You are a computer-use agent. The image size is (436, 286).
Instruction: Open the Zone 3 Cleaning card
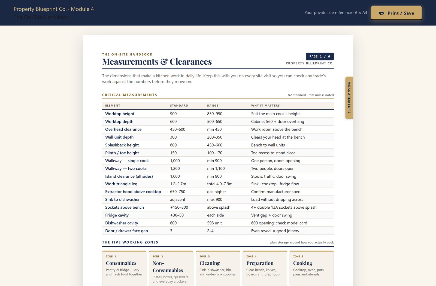pos(218,268)
